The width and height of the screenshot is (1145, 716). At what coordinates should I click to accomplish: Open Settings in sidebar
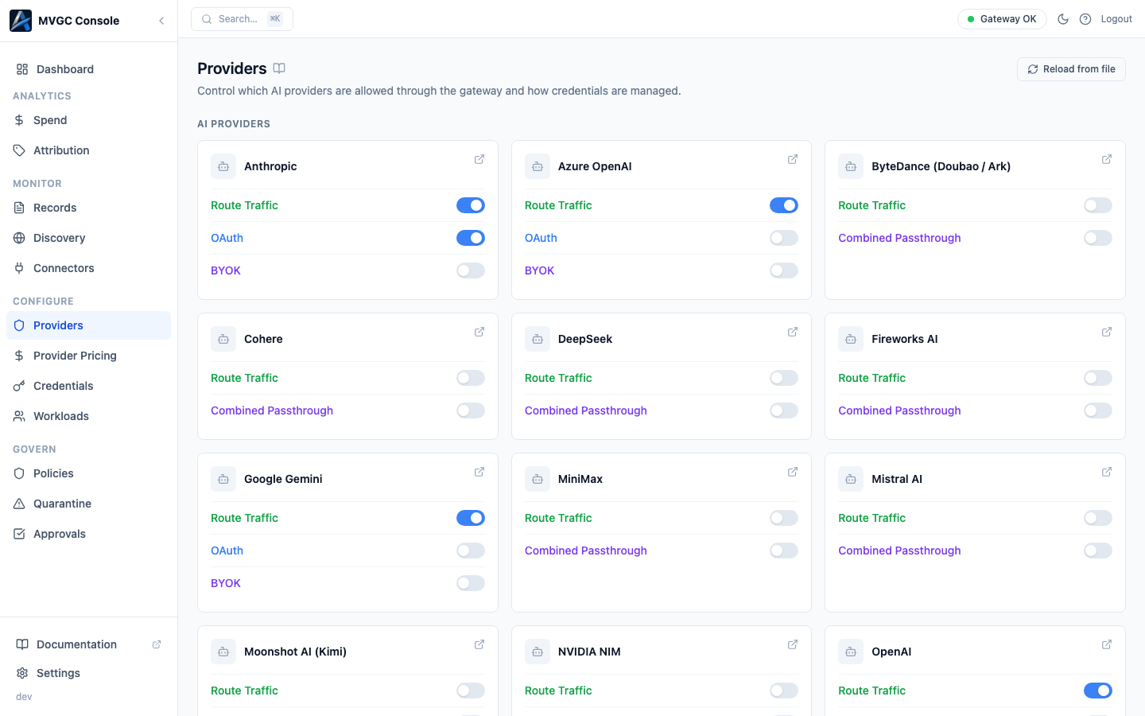pyautogui.click(x=88, y=673)
